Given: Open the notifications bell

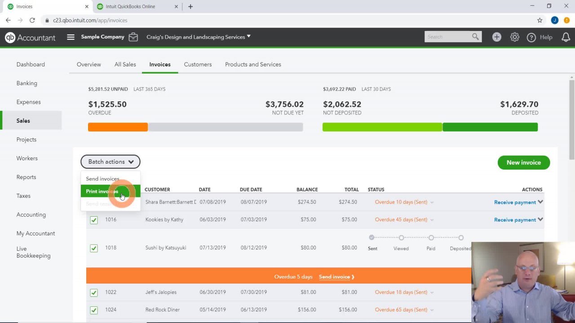Looking at the screenshot, I should pyautogui.click(x=566, y=37).
